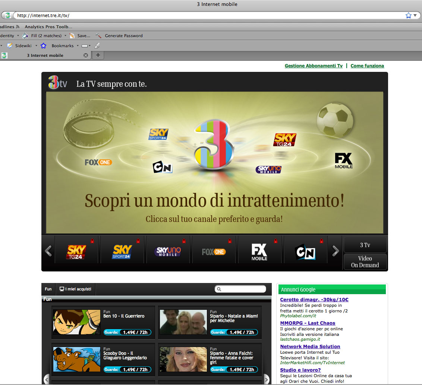422x385 pixels.
Task: Open the i miei acquisti tab
Action: (x=75, y=289)
